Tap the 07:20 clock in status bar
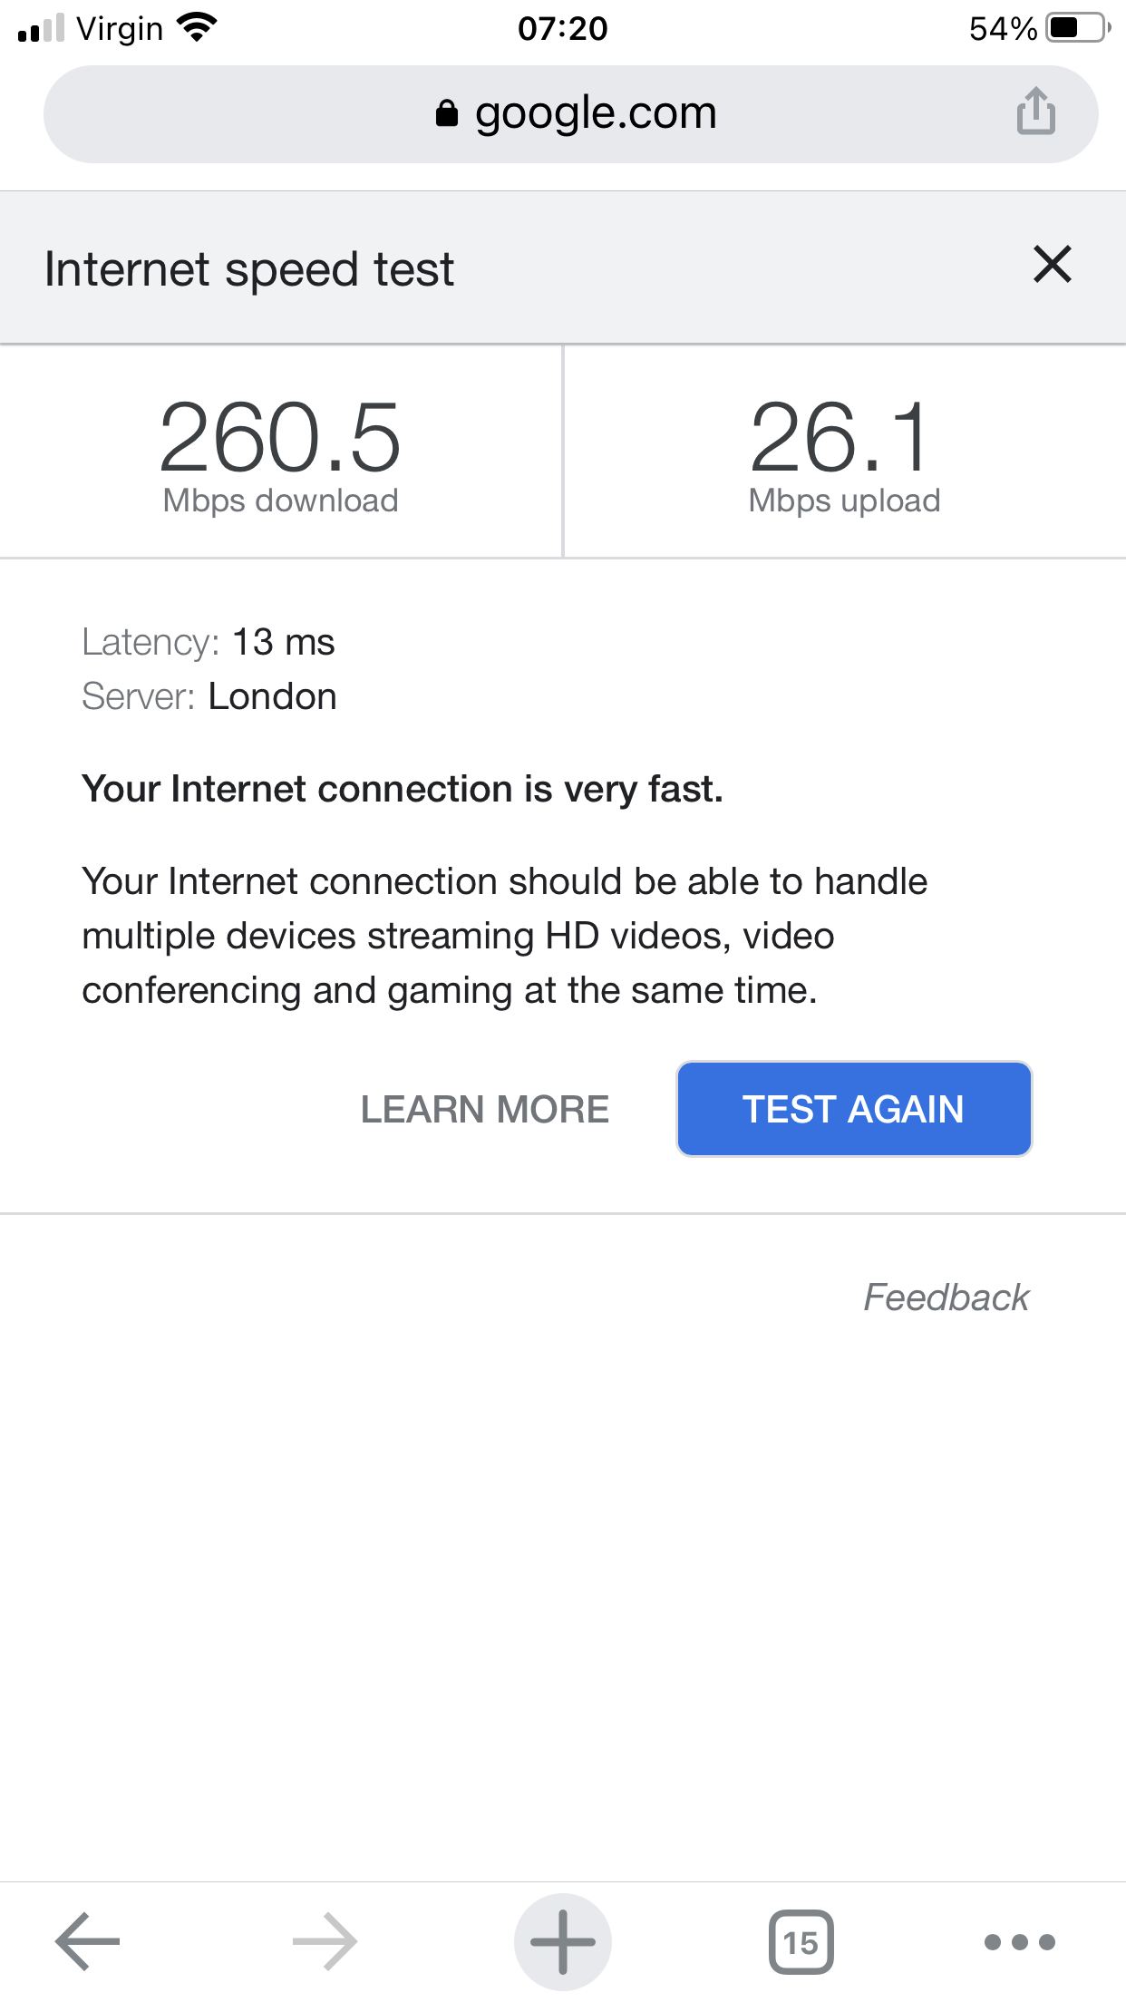The height and width of the screenshot is (2002, 1126). (x=562, y=28)
